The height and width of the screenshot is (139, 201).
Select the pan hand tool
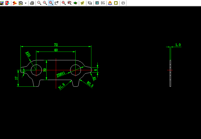57,3
